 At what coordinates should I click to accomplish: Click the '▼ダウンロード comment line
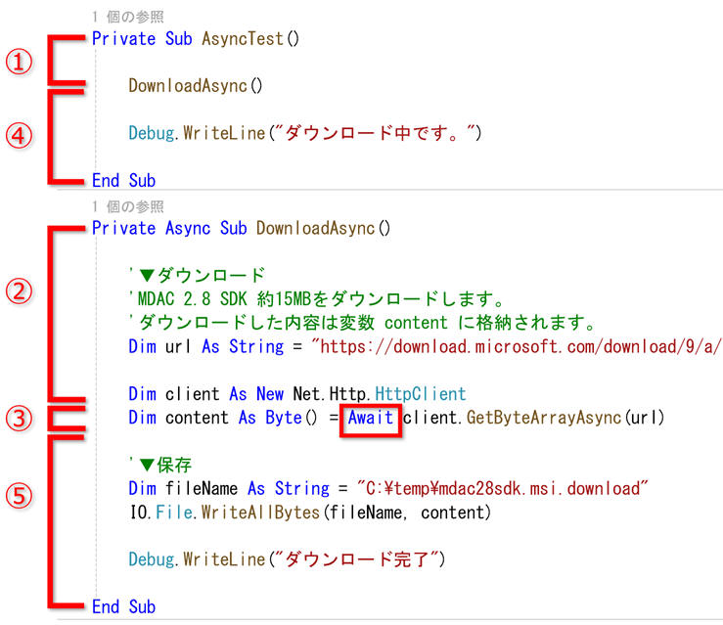[197, 275]
